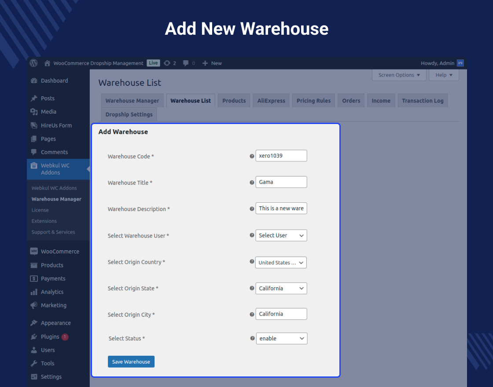Click the Save Warehouse button
493x387 pixels.
tap(131, 361)
